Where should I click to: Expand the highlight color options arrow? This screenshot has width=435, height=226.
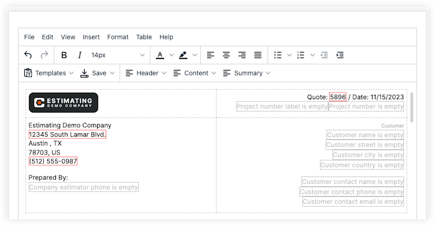[195, 55]
